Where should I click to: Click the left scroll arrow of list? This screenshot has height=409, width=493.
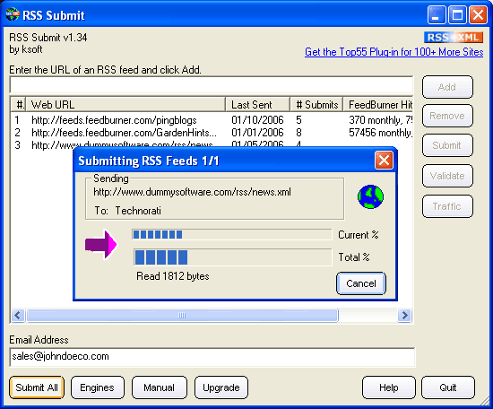click(x=18, y=315)
